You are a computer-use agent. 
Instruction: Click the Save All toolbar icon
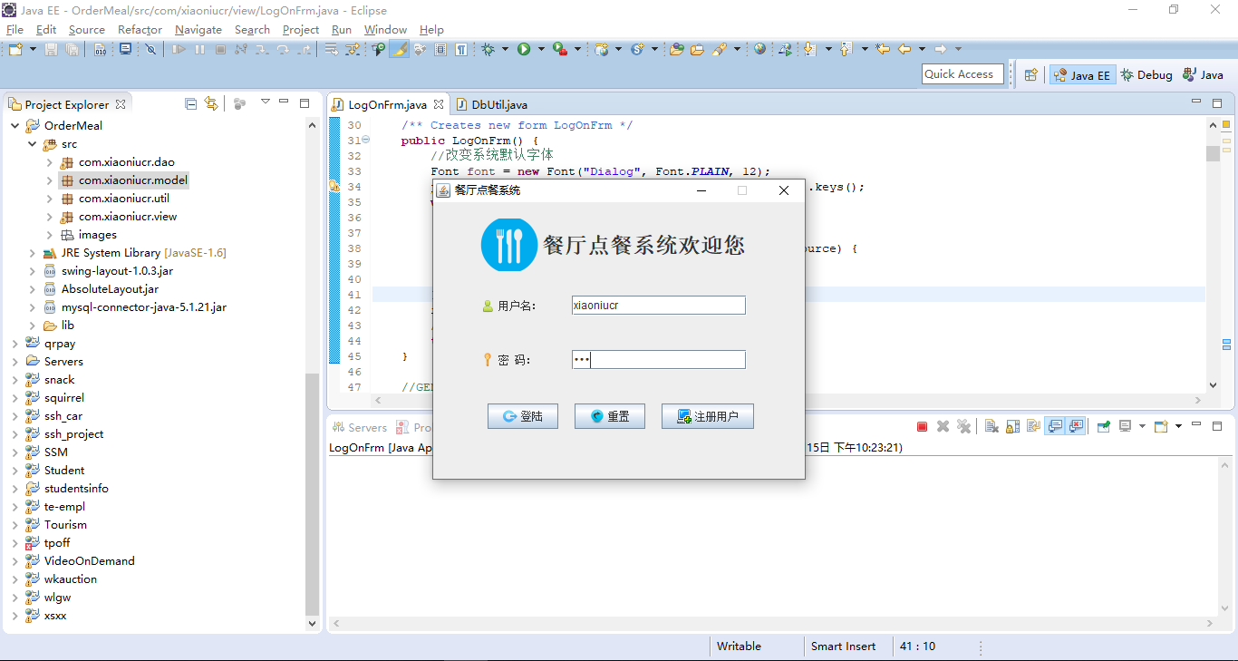tap(72, 49)
